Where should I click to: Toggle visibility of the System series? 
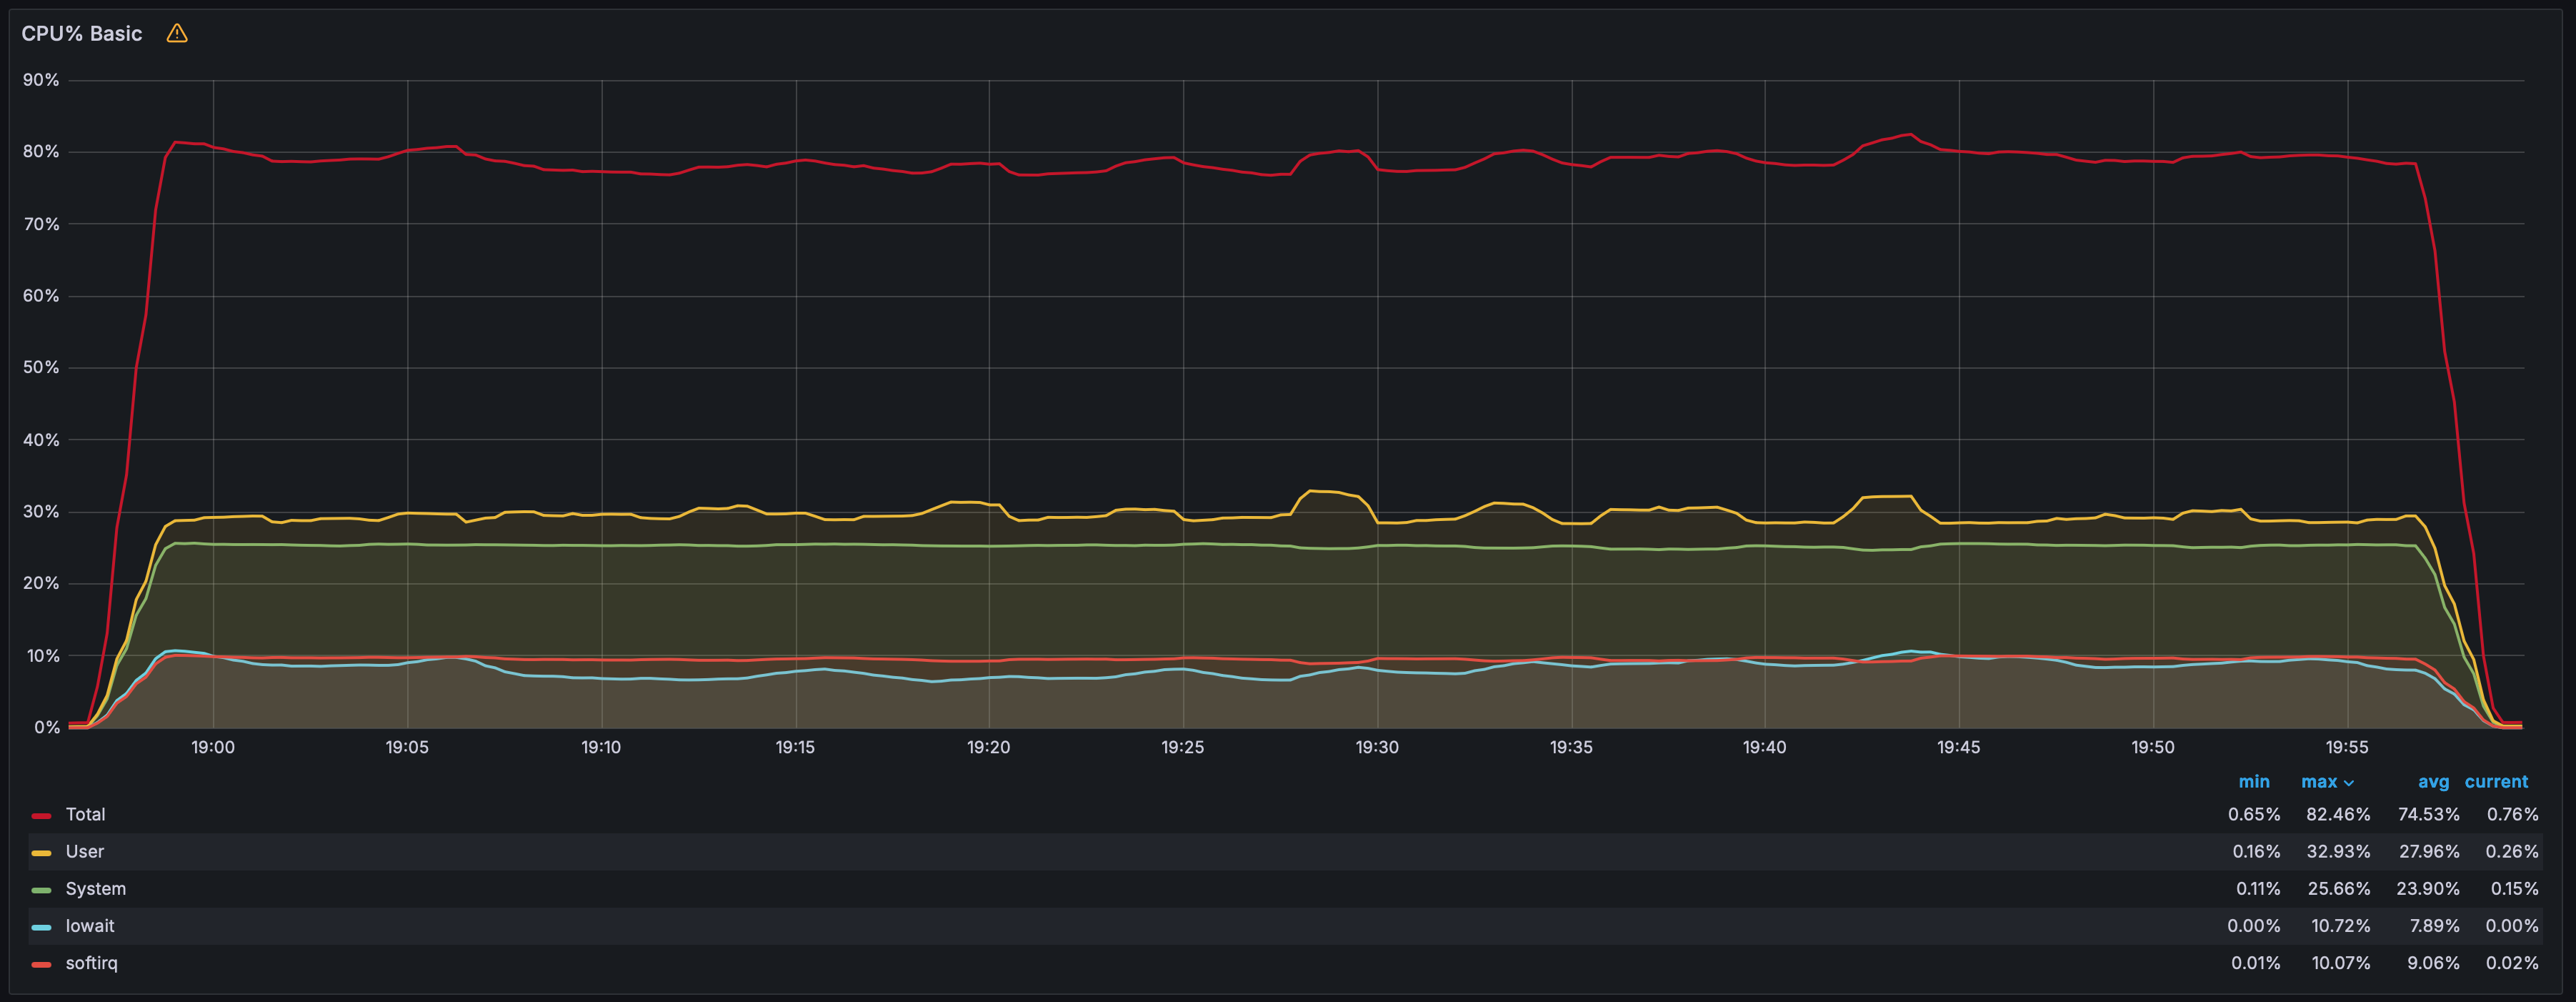point(96,888)
